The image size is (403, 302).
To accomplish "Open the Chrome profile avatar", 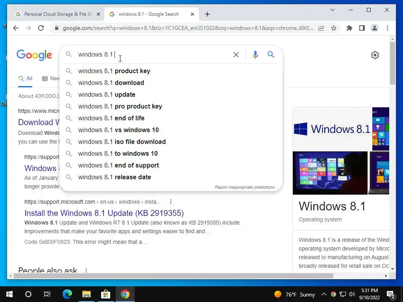I will tap(375, 28).
